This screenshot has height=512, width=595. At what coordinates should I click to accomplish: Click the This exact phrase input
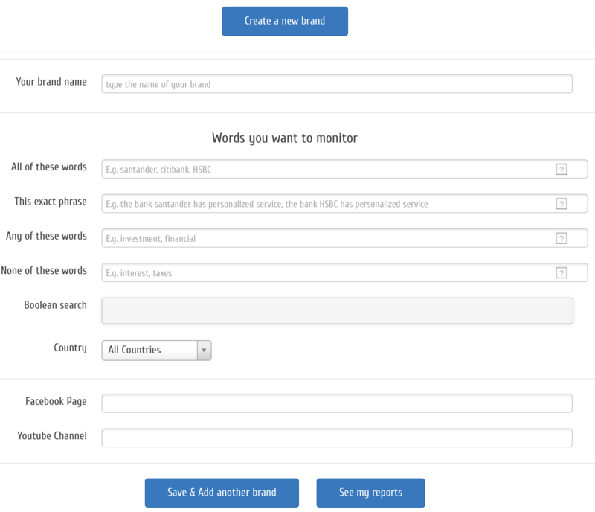[x=327, y=204]
